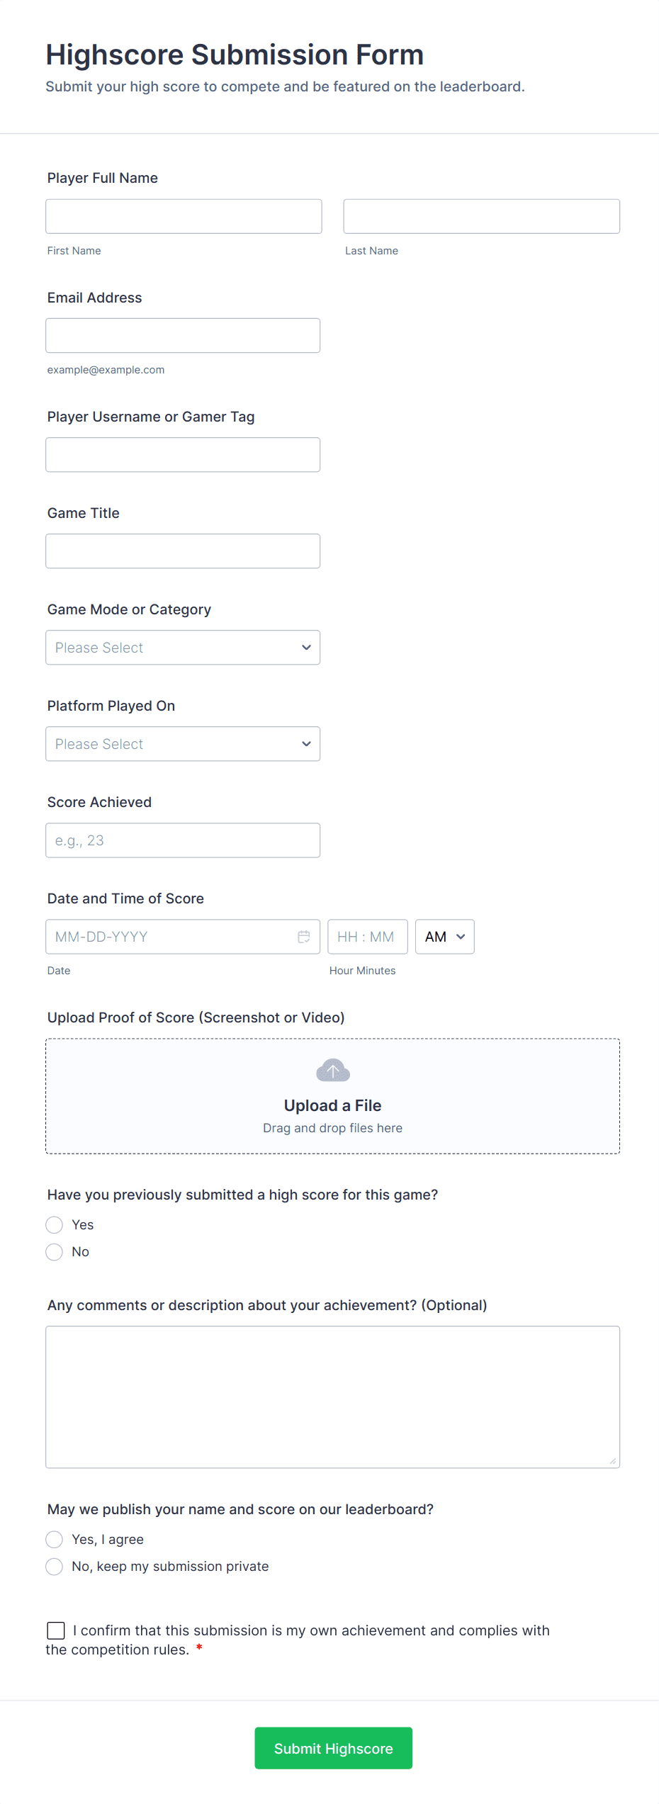
Task: Click the upload cloud icon
Action: click(332, 1070)
